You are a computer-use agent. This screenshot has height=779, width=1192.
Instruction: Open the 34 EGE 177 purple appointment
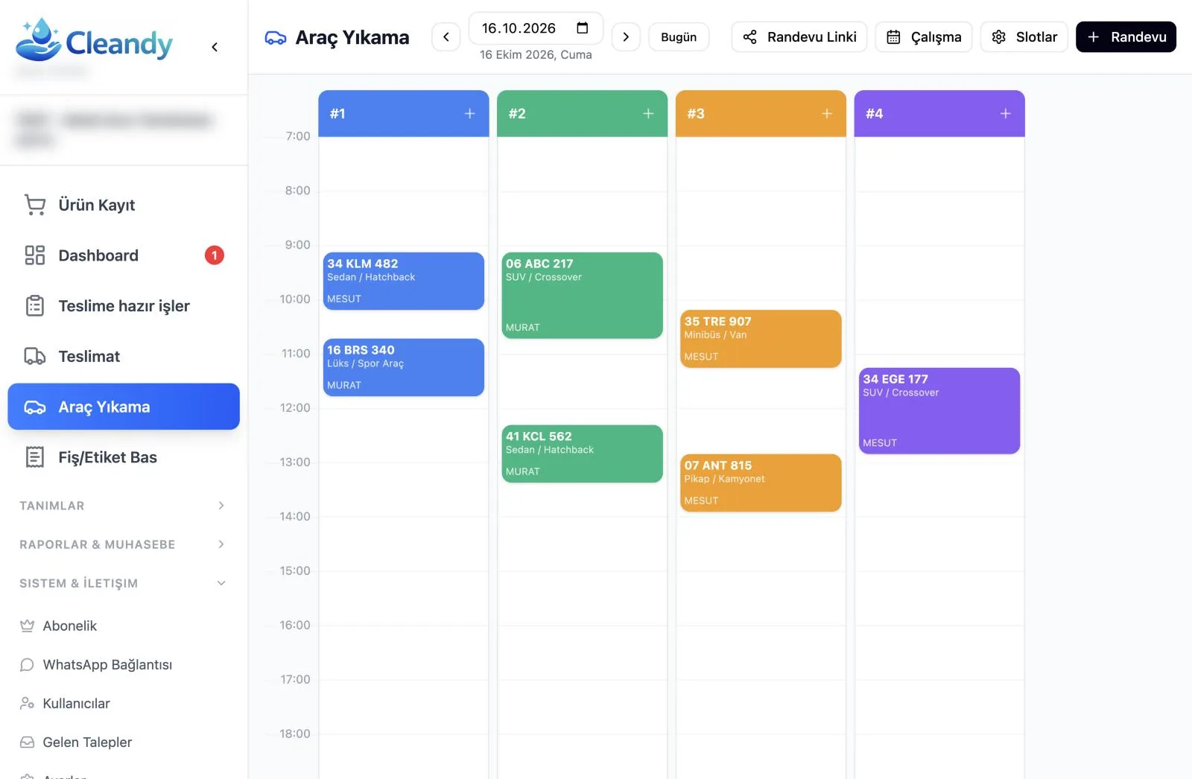939,410
